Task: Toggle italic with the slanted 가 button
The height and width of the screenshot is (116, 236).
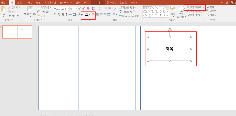Action: coord(59,14)
